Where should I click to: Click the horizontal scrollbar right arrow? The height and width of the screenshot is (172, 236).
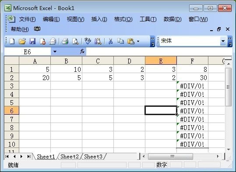[218, 157]
